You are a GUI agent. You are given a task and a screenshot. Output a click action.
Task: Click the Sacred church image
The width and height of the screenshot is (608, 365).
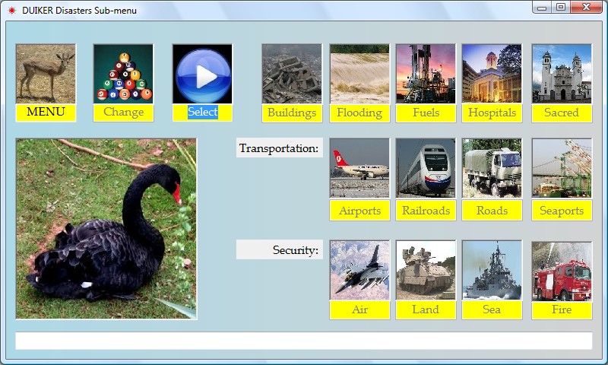[562, 74]
